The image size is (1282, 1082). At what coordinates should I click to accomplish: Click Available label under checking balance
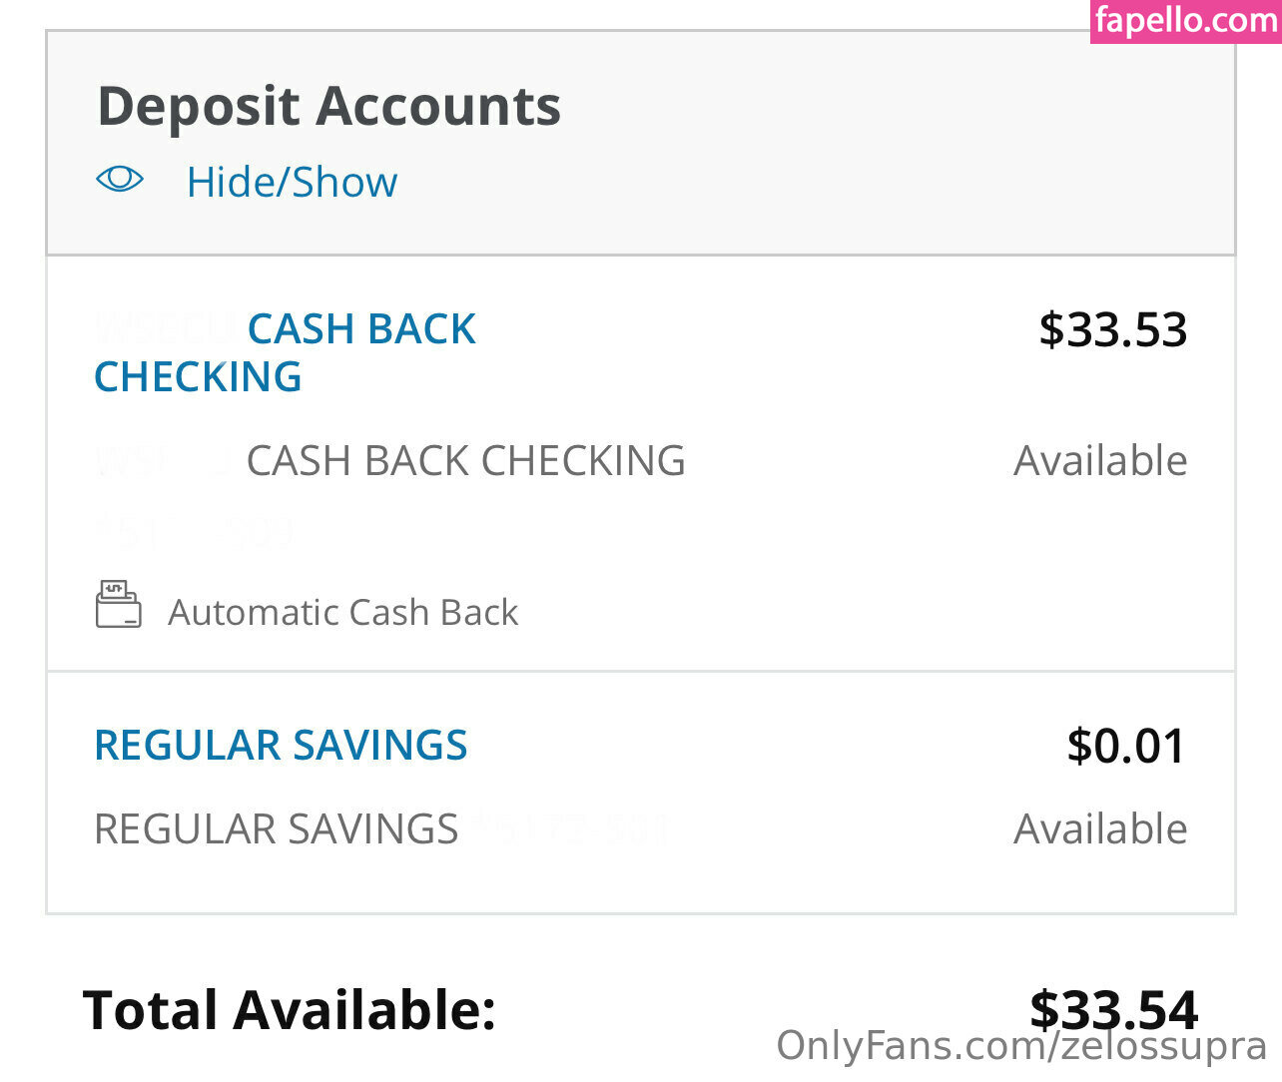[1100, 461]
